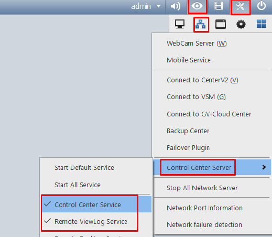Expand Control Center Server submenu
272x237 pixels.
tap(212, 167)
